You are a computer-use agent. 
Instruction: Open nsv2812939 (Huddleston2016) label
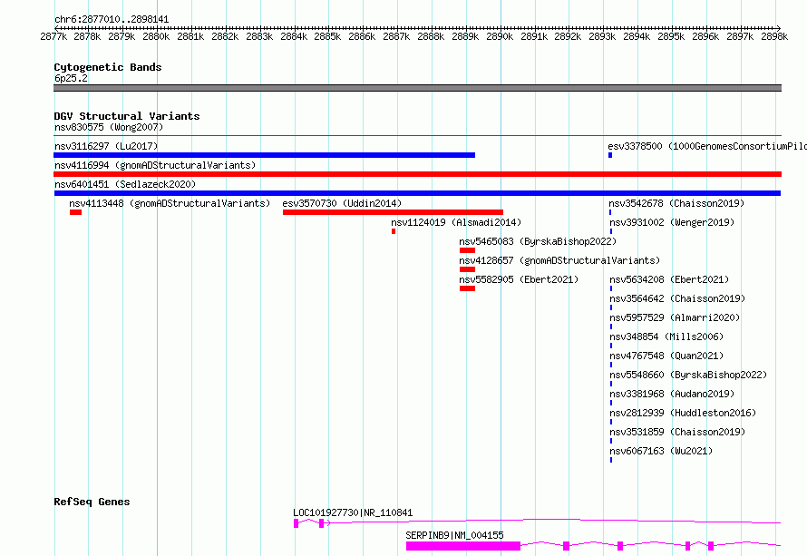pos(683,413)
